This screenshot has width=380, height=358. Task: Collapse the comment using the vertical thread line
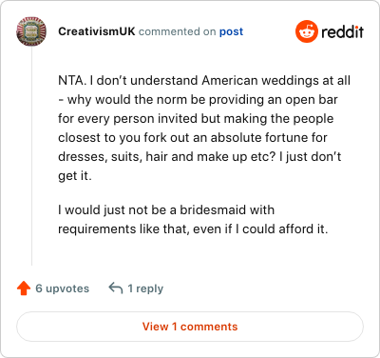(31, 156)
